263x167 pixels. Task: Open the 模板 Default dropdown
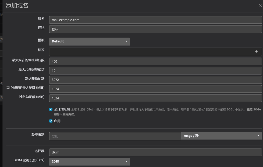click(89, 41)
